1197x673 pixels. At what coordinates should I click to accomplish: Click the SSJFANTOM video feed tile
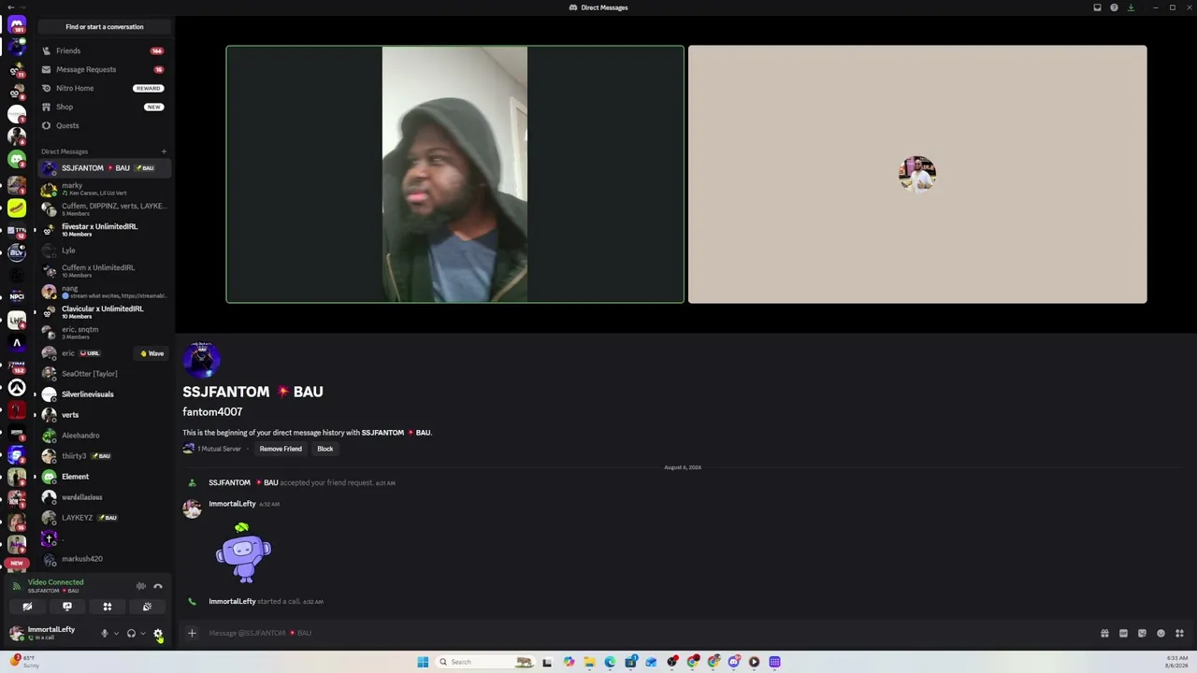tap(454, 174)
